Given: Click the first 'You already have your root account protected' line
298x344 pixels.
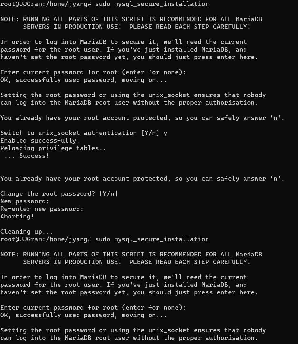Looking at the screenshot, I should pyautogui.click(x=142, y=118).
